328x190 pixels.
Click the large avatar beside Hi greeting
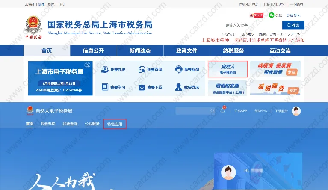pyautogui.click(x=228, y=172)
